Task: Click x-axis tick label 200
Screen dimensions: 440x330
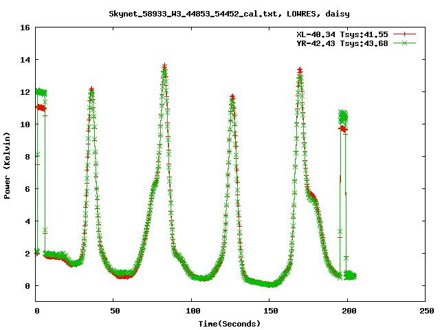Action: (x=349, y=311)
